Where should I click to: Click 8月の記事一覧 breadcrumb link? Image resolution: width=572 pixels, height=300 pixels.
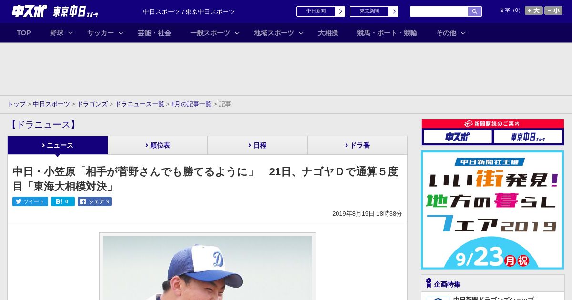pos(191,104)
